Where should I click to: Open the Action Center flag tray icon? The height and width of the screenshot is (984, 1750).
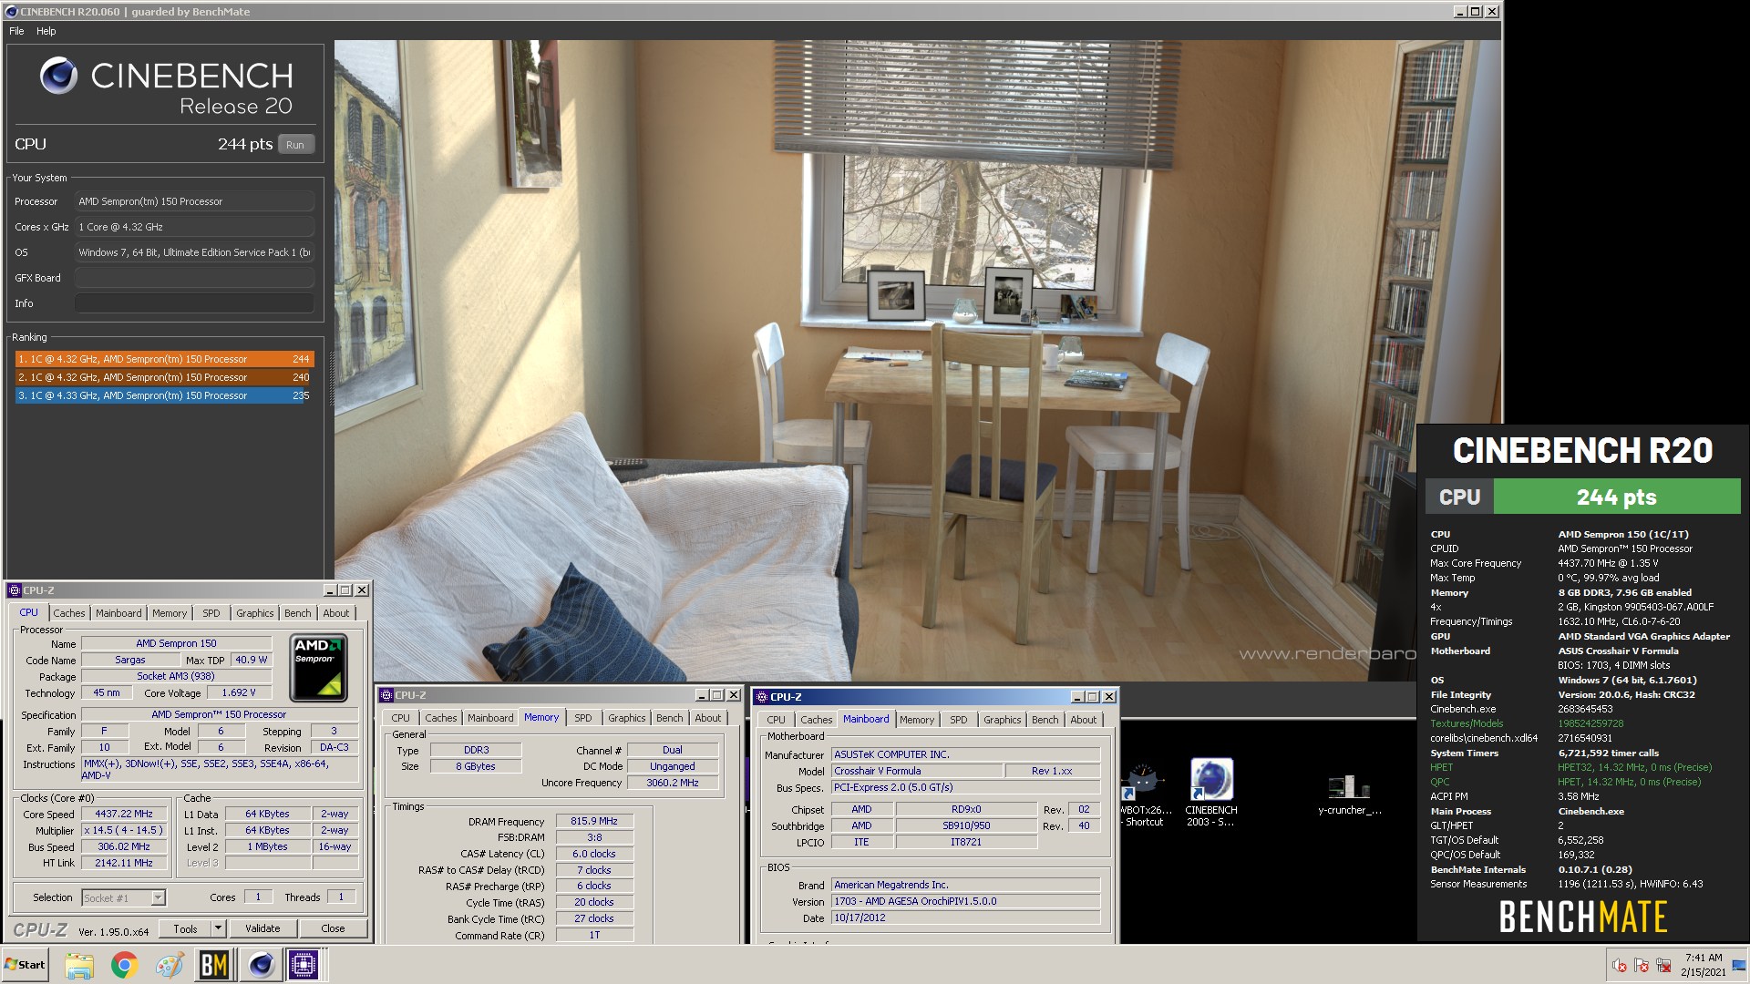[x=1642, y=966]
